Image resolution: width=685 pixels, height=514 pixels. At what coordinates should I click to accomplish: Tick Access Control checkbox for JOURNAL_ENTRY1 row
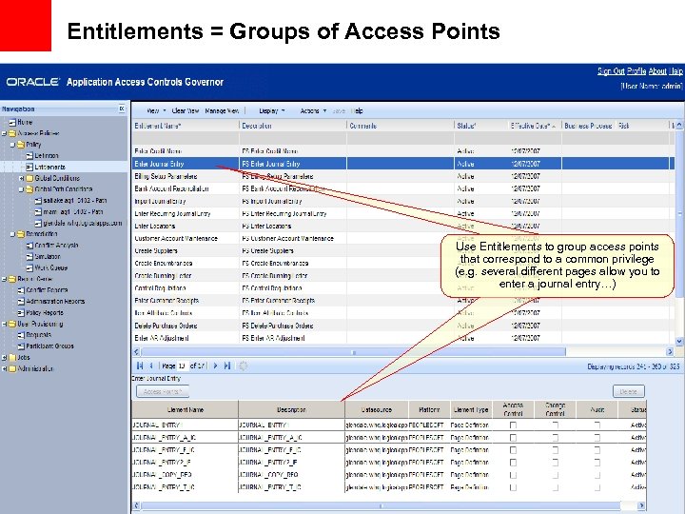tap(514, 425)
